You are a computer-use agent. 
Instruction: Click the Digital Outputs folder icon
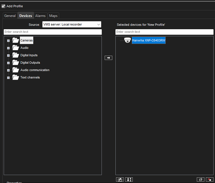tap(16, 63)
